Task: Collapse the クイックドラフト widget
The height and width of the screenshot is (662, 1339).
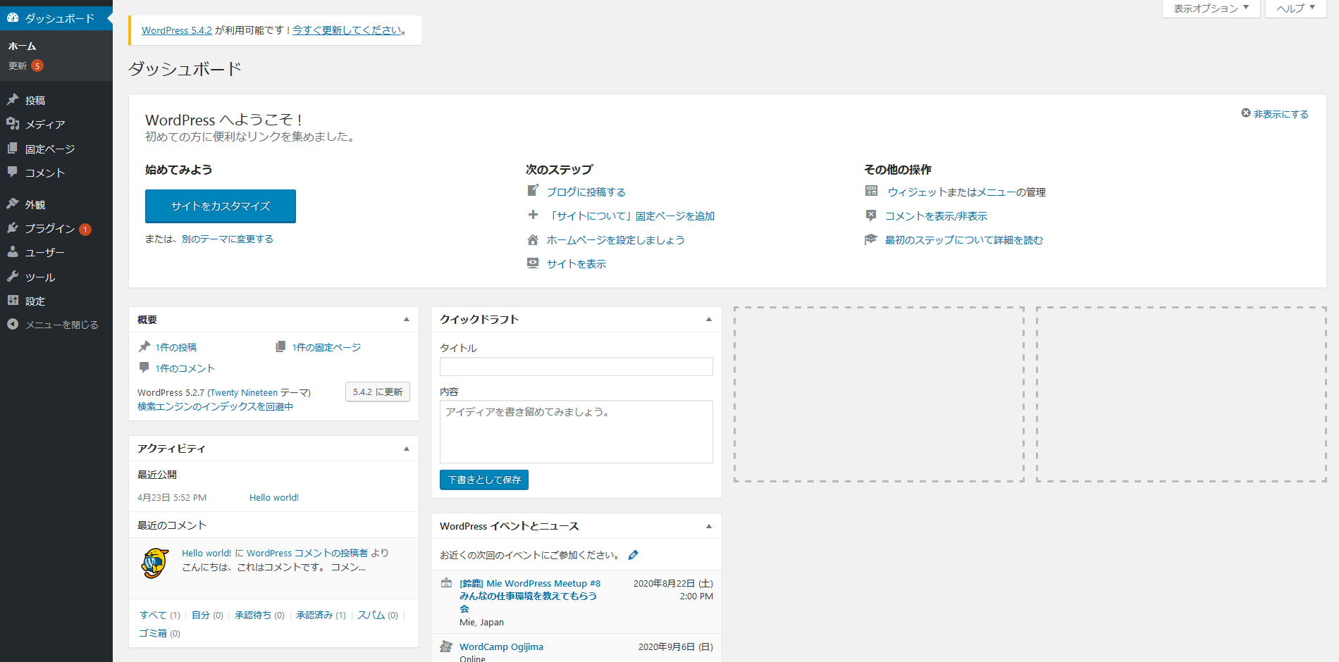Action: click(709, 320)
